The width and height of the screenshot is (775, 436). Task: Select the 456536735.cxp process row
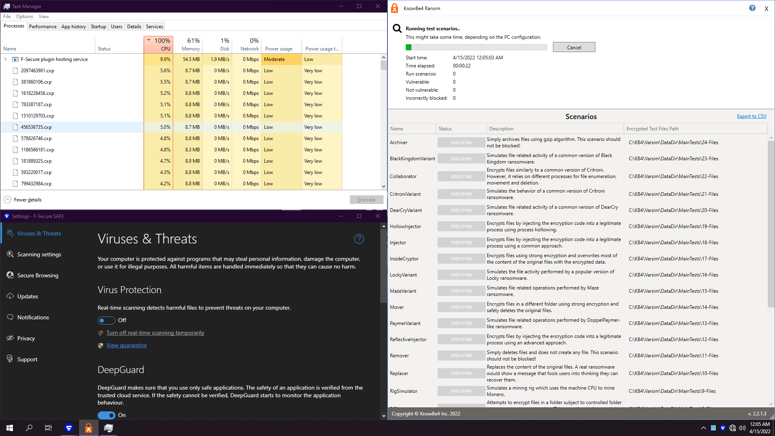(x=36, y=127)
